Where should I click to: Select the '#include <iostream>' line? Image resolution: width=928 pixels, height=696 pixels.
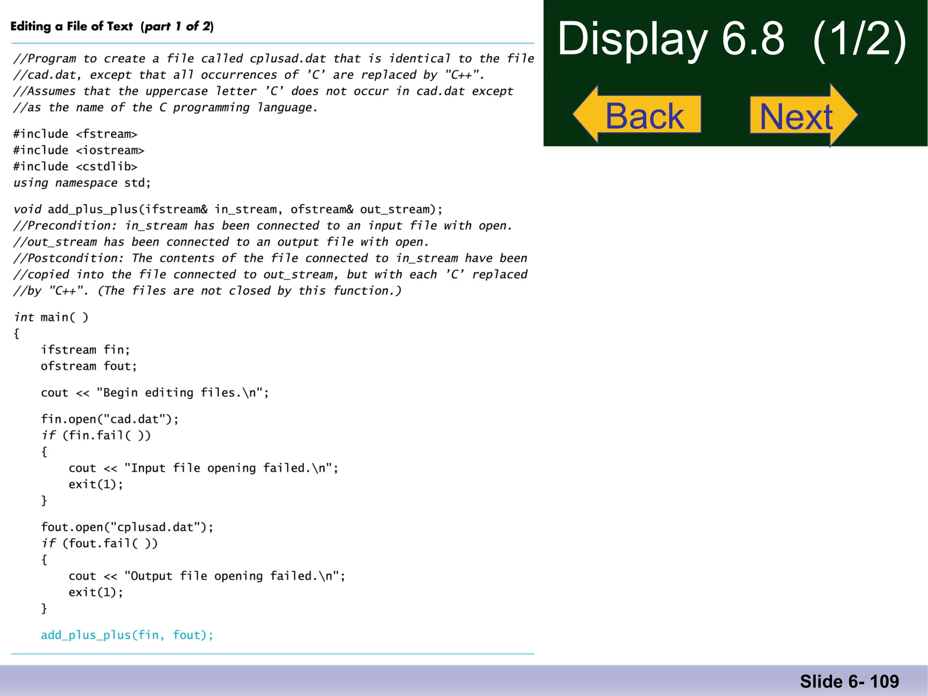(x=79, y=150)
